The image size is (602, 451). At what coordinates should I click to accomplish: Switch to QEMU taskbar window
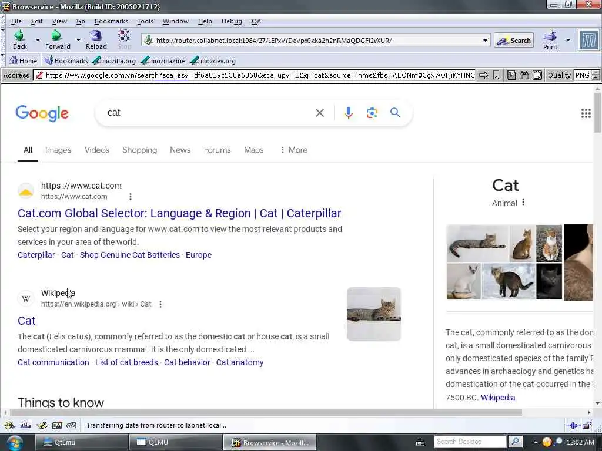[x=175, y=442]
